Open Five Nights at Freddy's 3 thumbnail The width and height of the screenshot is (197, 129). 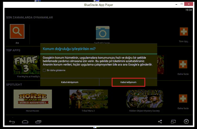(27, 65)
